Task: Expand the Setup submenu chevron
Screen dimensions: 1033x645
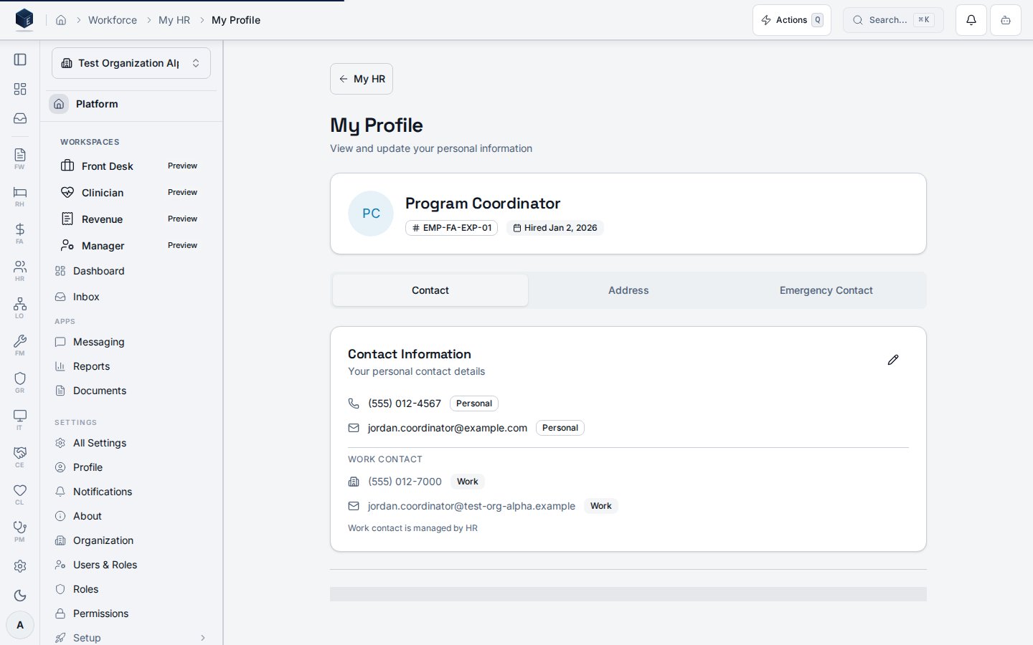Action: (203, 638)
